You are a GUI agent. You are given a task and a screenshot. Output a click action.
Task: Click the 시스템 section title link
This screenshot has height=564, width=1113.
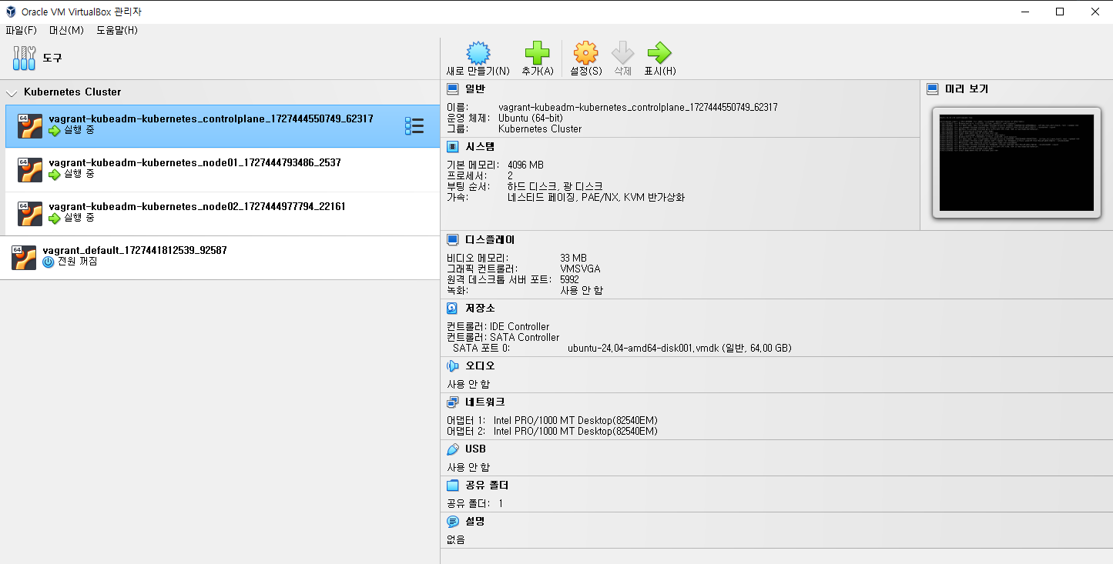pyautogui.click(x=480, y=147)
